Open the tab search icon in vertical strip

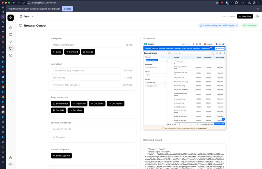pos(3,12)
